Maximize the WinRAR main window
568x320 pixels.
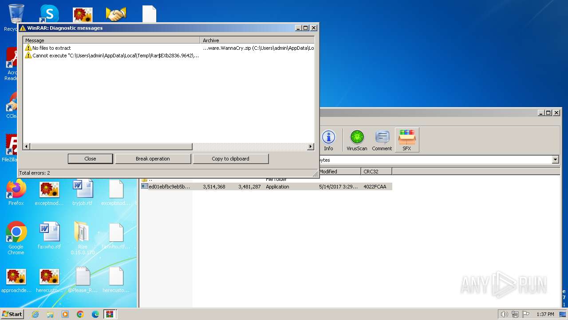coord(548,113)
